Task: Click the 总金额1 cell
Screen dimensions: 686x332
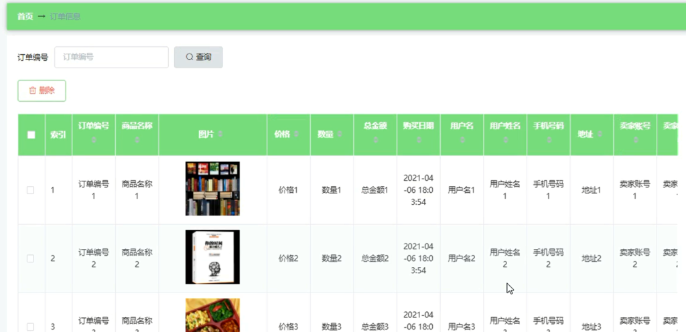Action: point(375,190)
